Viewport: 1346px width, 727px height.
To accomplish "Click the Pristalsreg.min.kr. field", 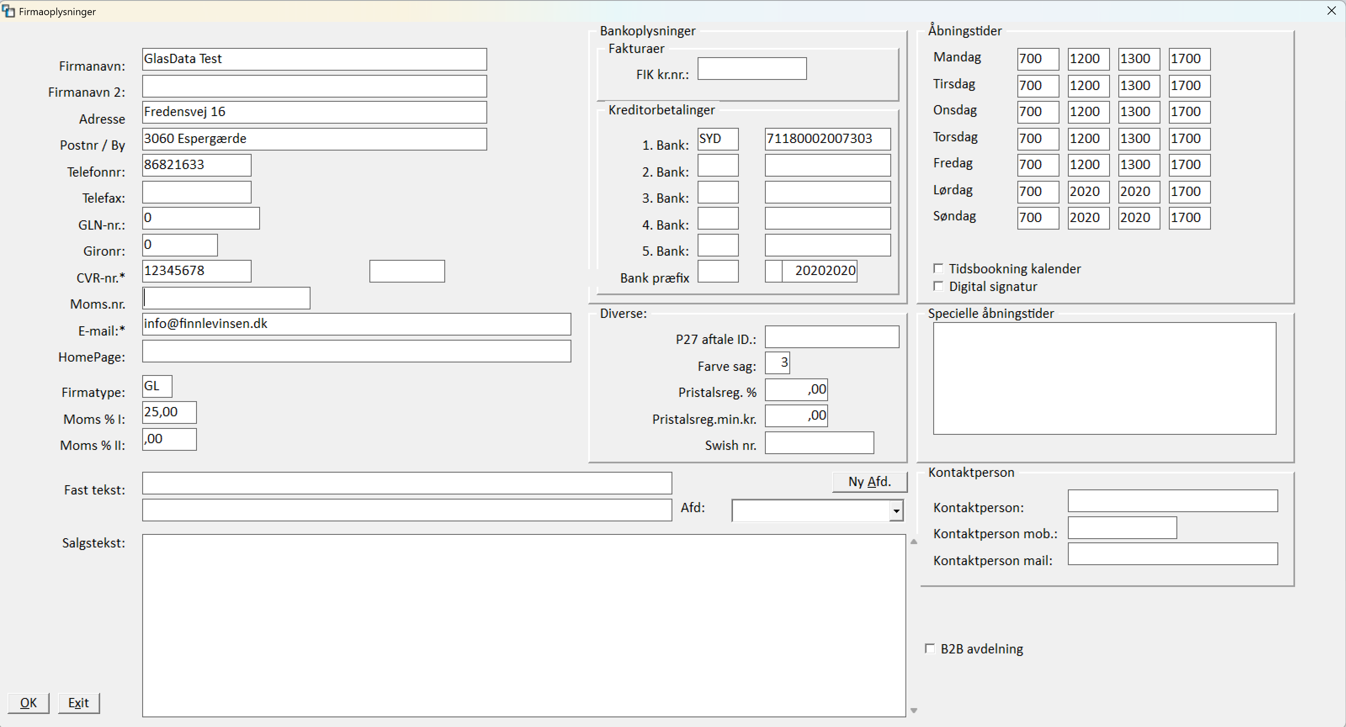I will [797, 416].
